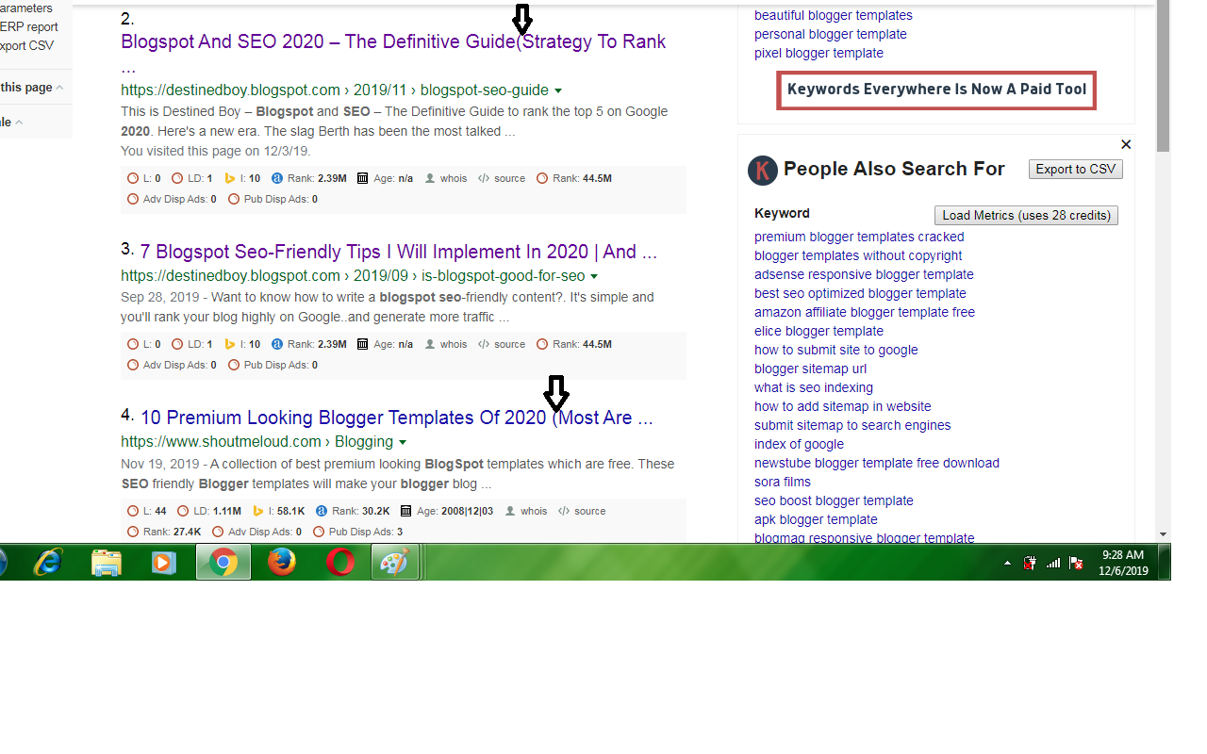
Task: Open 'what is seo indexing' keyword link
Action: 814,387
